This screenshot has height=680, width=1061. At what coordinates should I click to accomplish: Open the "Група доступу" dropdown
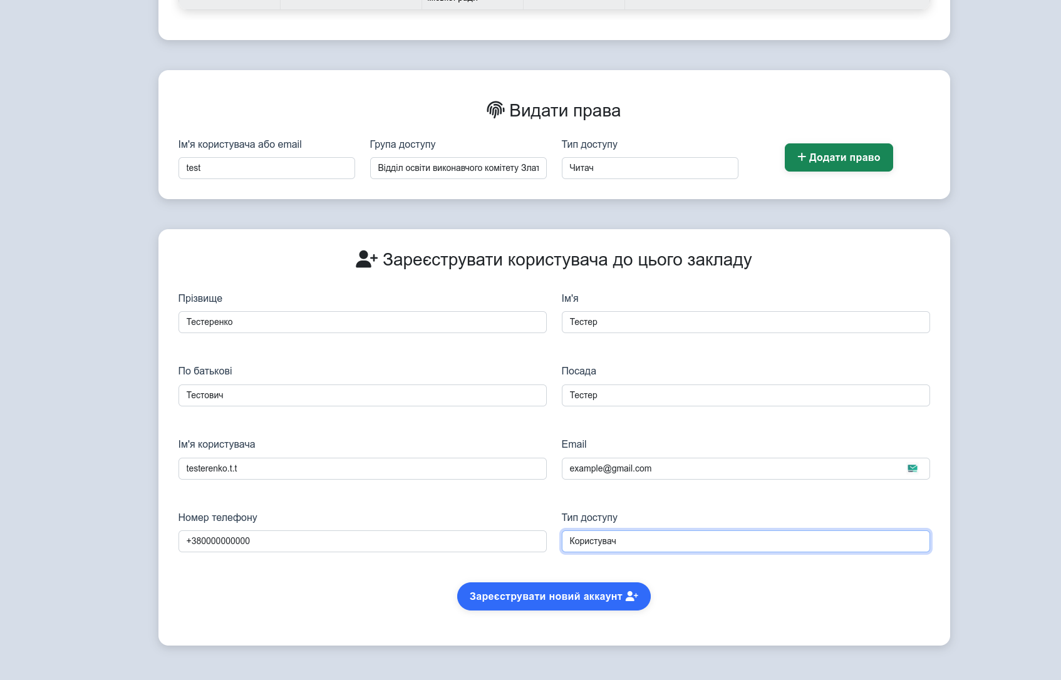pos(458,168)
